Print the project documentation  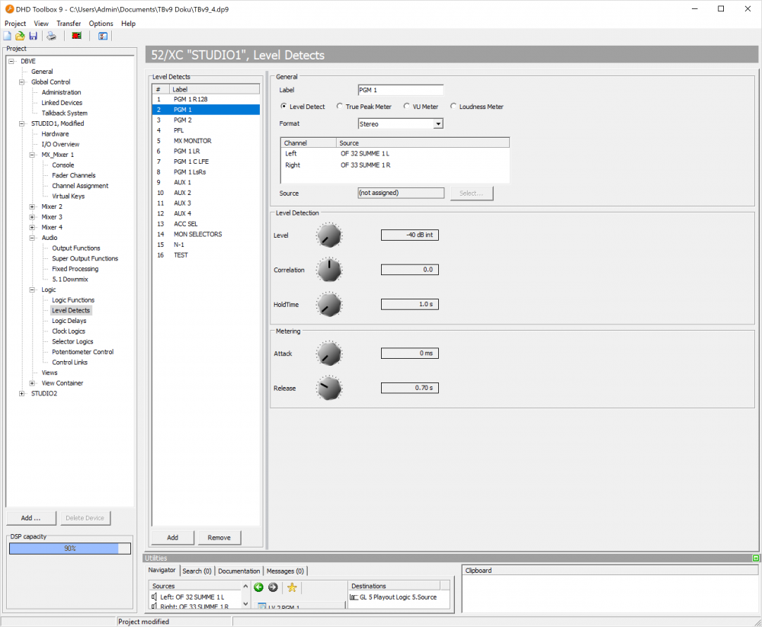click(x=50, y=36)
